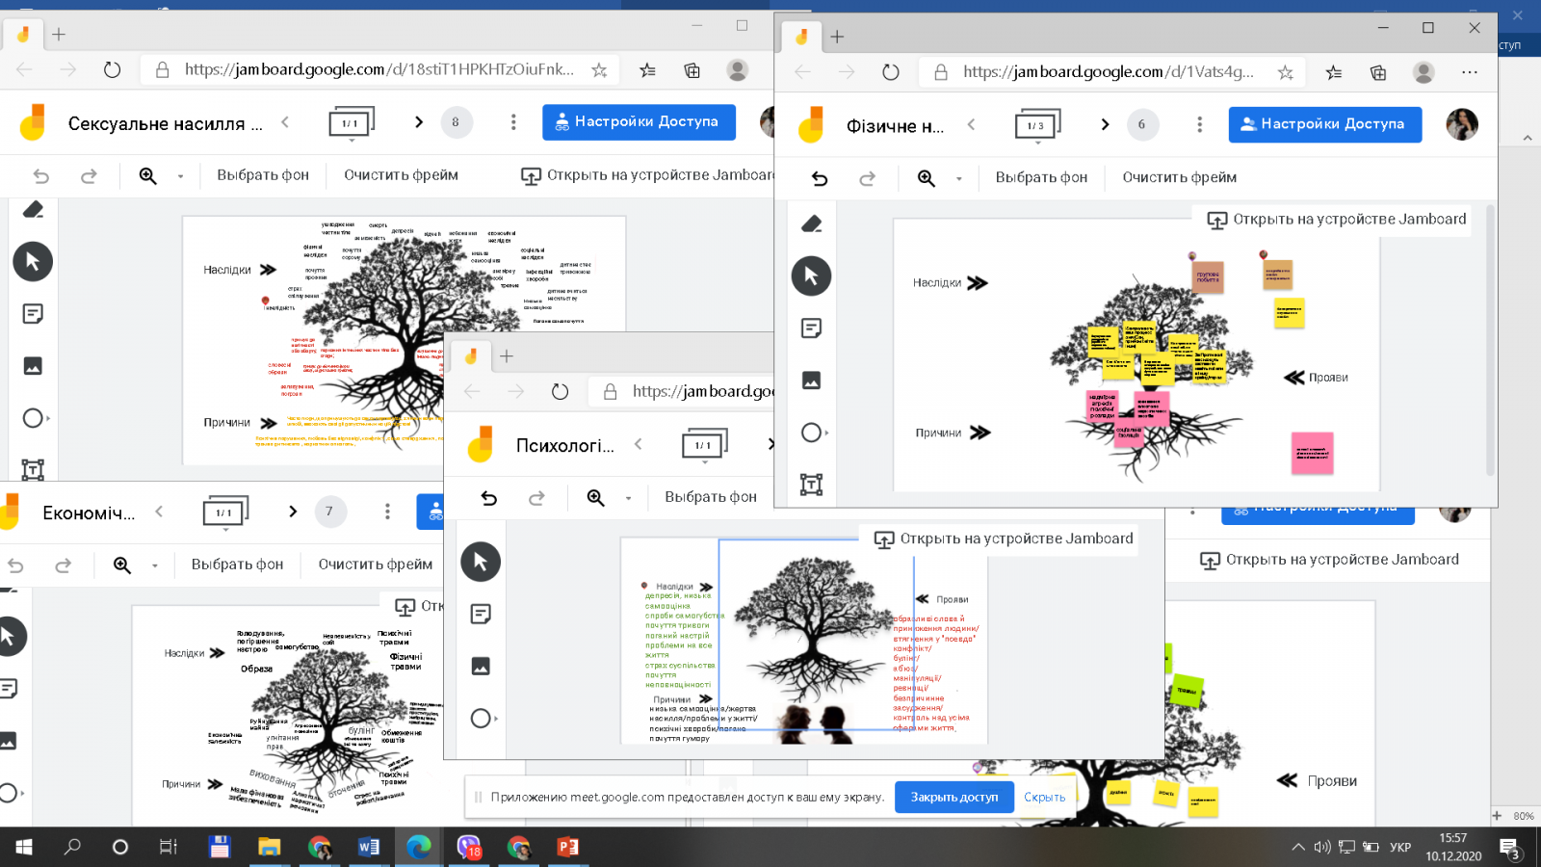Expand zoom dropdown in Економіч window
1541x867 pixels.
154,566
